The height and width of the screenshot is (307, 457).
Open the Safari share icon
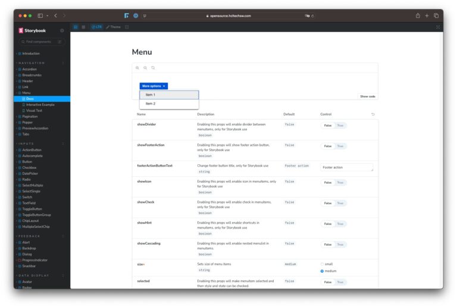(x=418, y=15)
